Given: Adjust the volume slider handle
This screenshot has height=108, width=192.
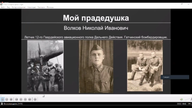Looking at the screenshot, I should click(x=191, y=99).
